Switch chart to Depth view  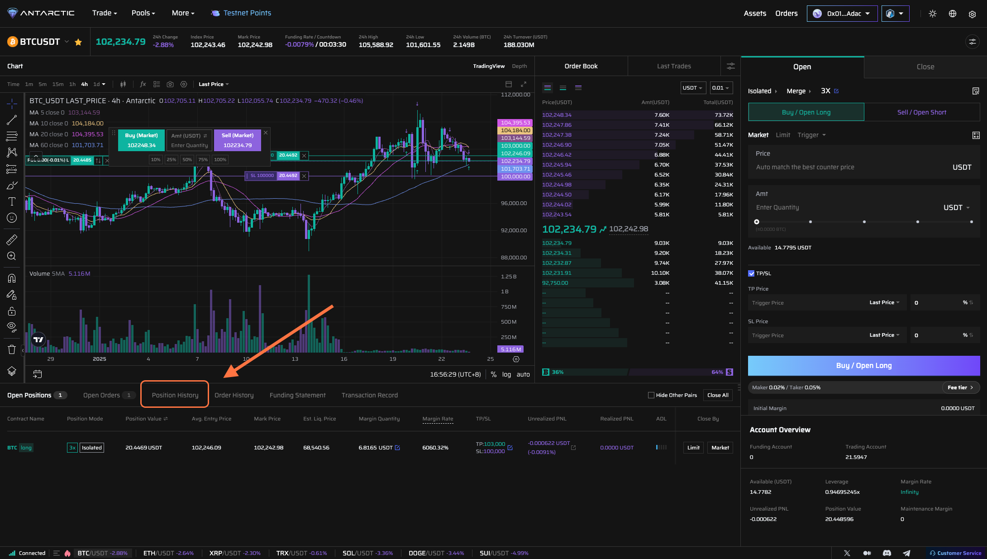click(520, 66)
